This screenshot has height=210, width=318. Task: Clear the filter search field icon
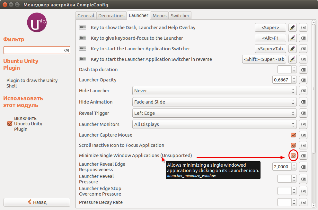(x=66, y=50)
